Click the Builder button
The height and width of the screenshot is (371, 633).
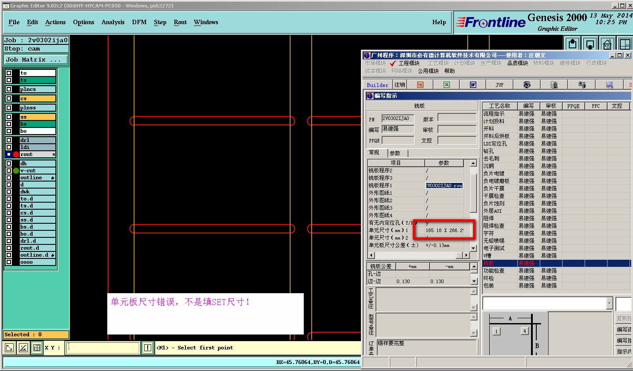[x=378, y=85]
